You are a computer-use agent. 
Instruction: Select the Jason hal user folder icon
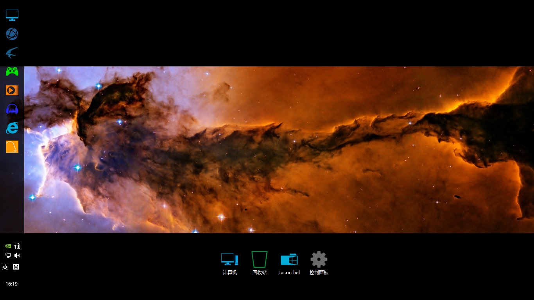(x=289, y=264)
